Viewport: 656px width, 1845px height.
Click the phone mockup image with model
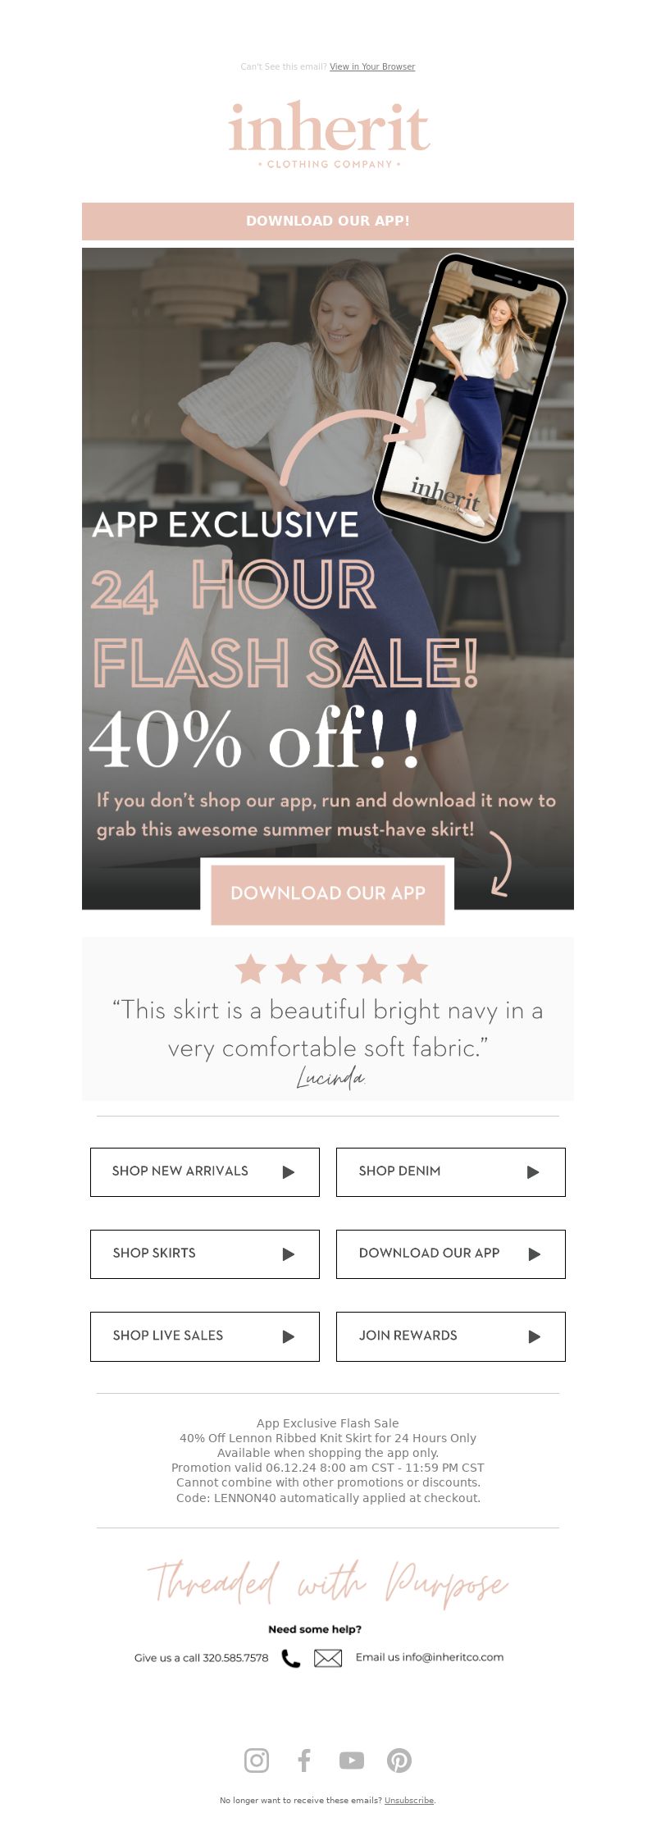pos(470,398)
